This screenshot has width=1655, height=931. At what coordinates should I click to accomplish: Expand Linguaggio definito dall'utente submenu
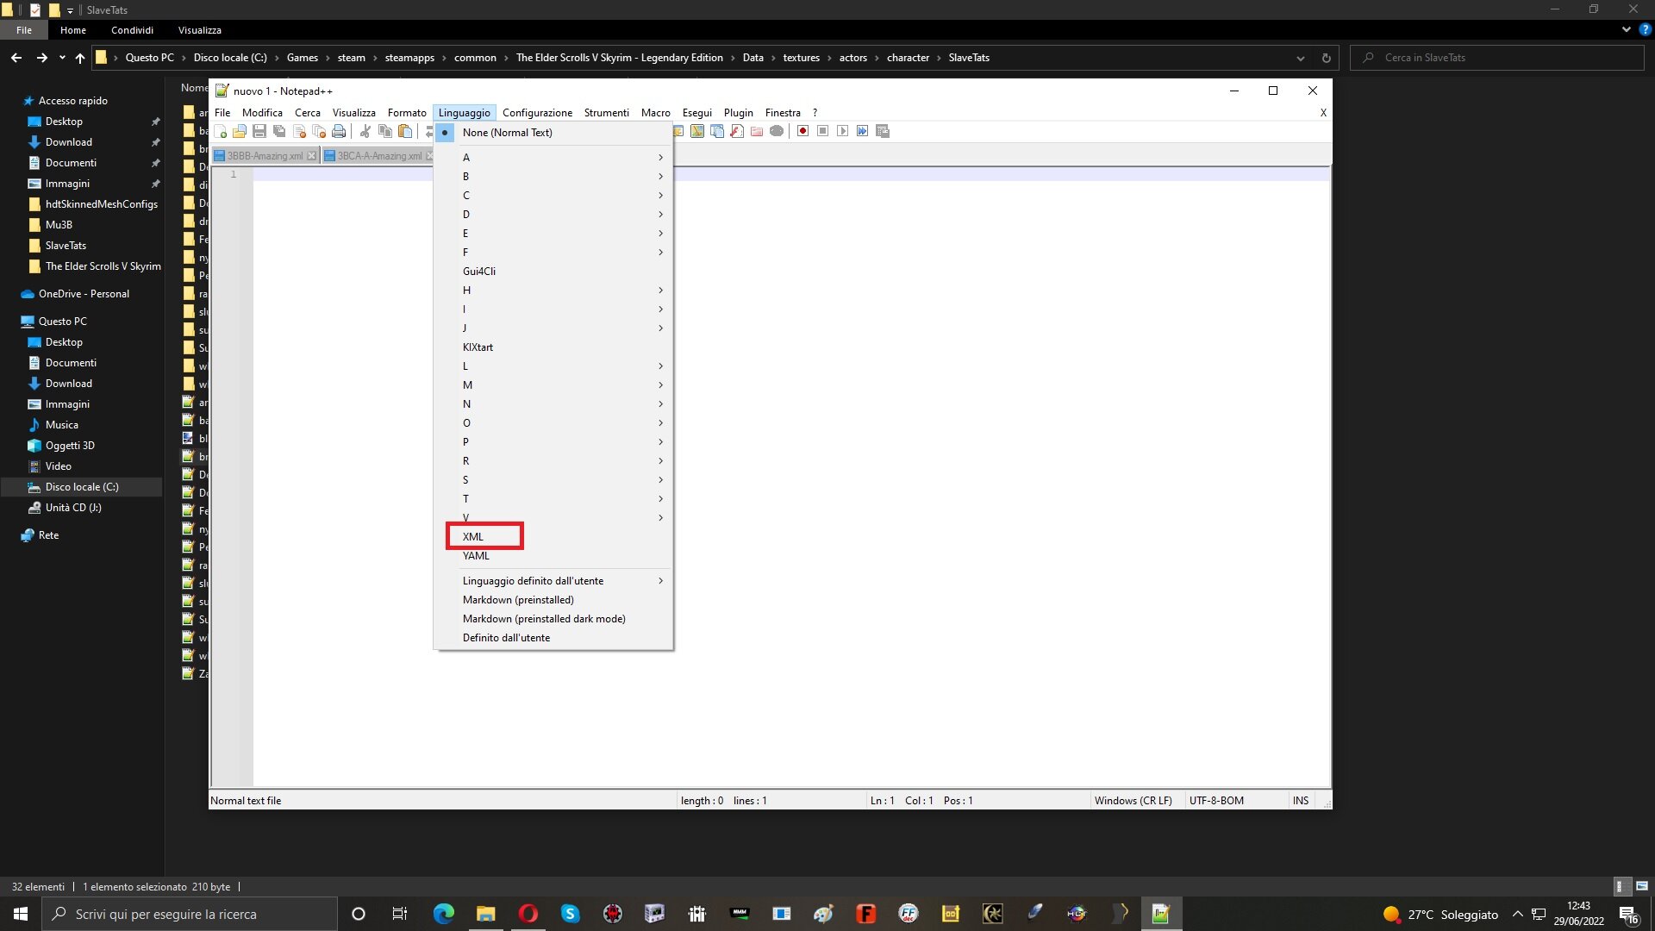553,581
